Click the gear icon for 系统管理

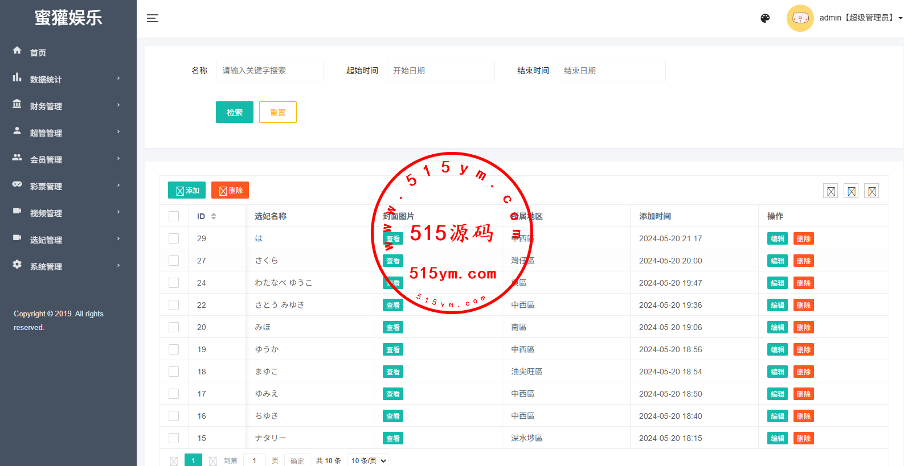tap(17, 265)
